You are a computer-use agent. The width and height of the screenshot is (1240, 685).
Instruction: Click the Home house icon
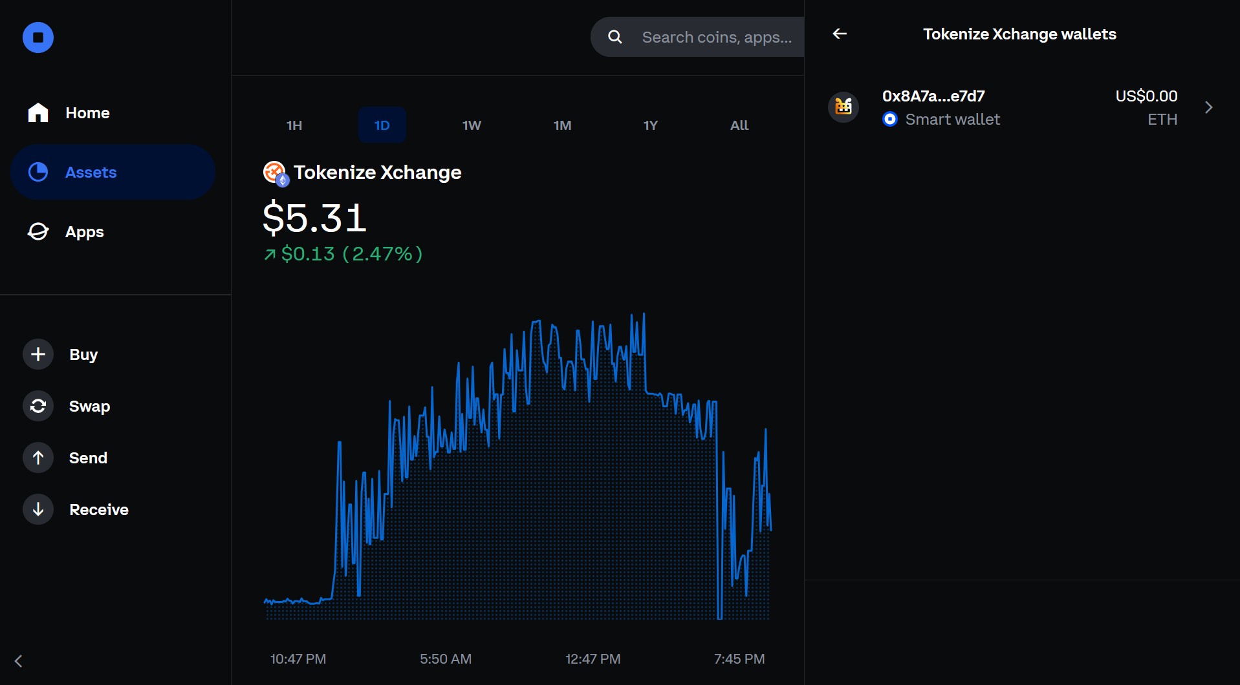tap(38, 112)
